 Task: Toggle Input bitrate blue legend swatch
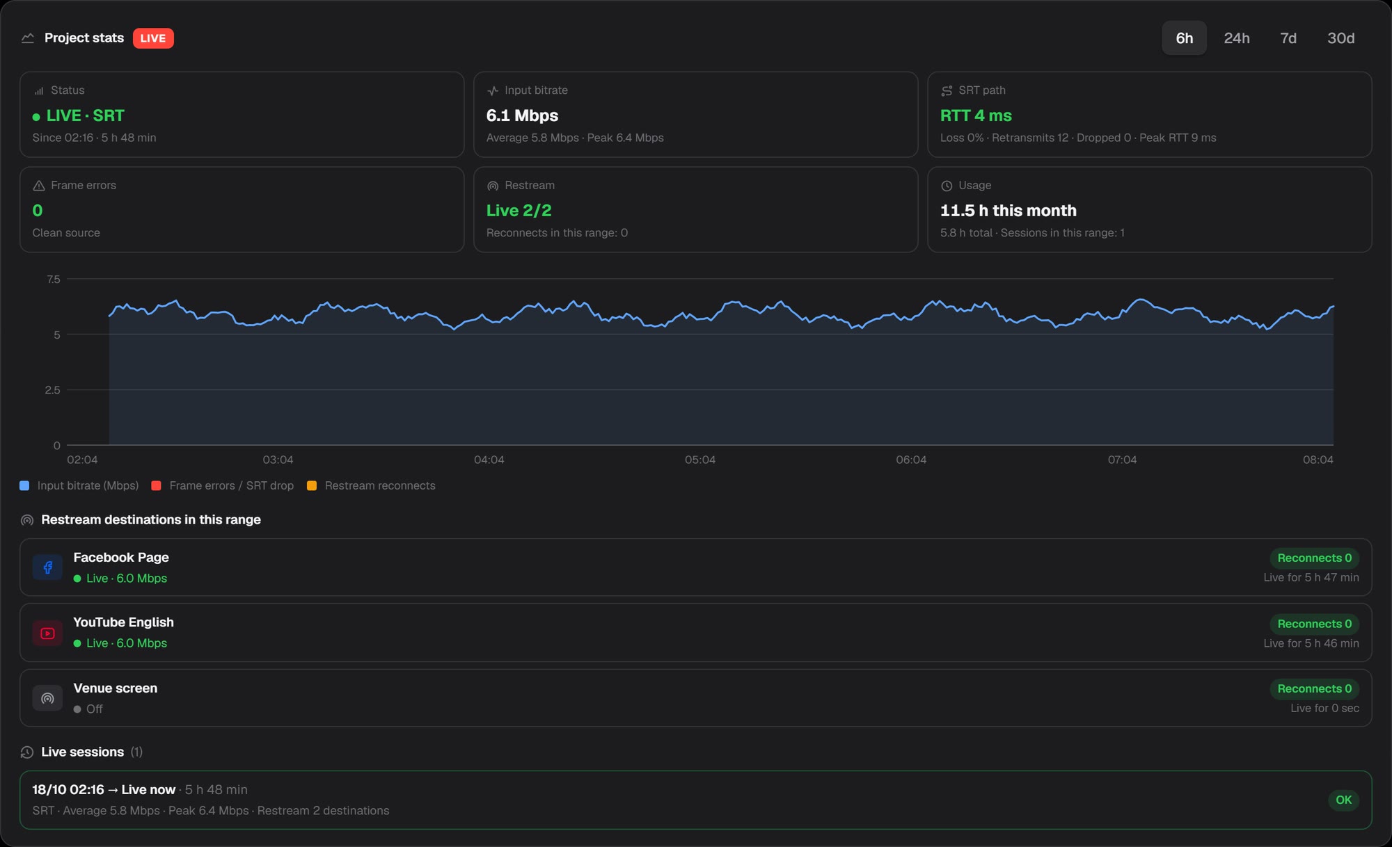24,486
